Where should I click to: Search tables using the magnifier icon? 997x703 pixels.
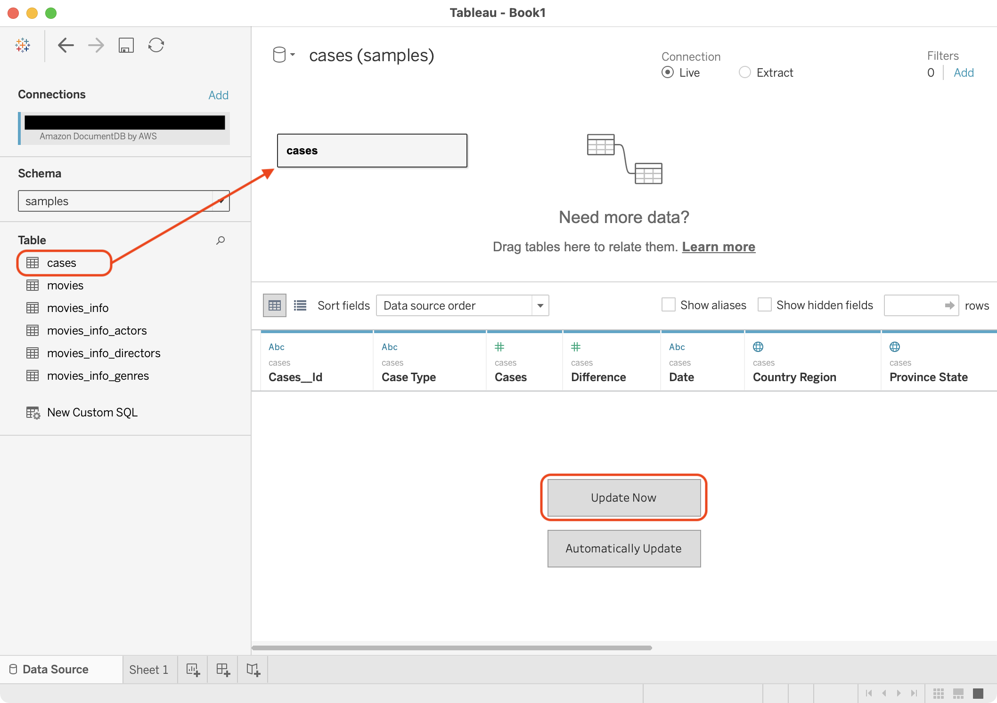(x=220, y=240)
